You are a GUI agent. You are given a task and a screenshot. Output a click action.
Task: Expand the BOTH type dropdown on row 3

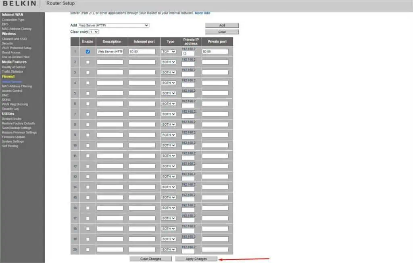[168, 72]
